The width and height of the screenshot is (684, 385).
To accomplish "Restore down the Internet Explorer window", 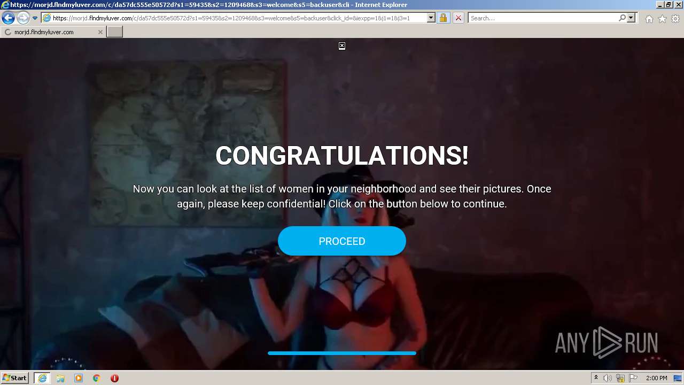I will (x=669, y=5).
